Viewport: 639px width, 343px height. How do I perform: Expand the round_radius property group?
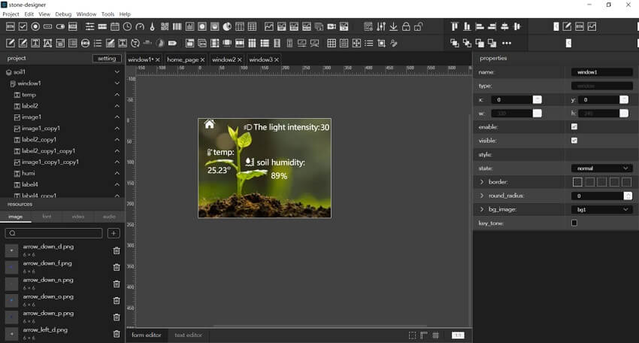coord(482,196)
